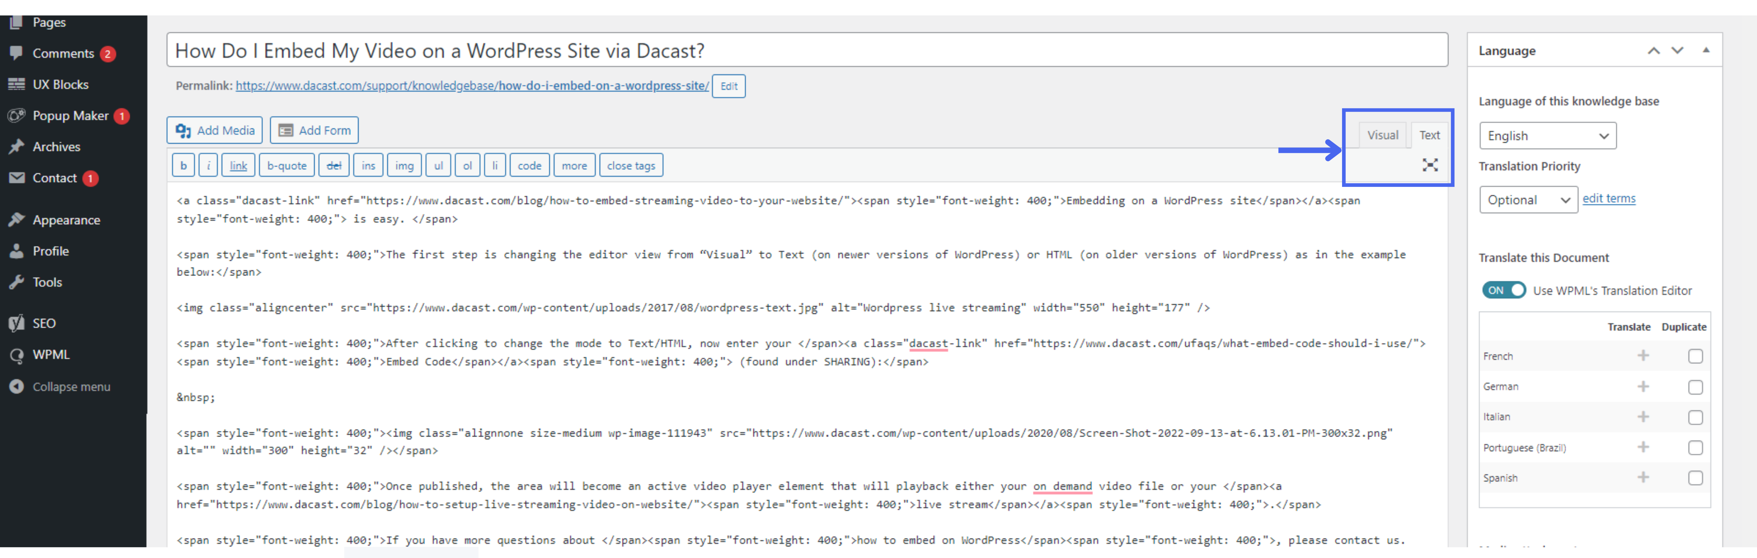Click the ul quicktag button
This screenshot has width=1757, height=558.
click(438, 165)
